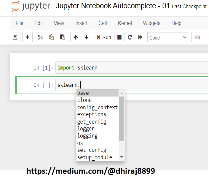The height and width of the screenshot is (180, 209).
Task: Rename notebook via title 'Jupyter Notebook Autocomplete - 01'
Action: click(x=113, y=6)
